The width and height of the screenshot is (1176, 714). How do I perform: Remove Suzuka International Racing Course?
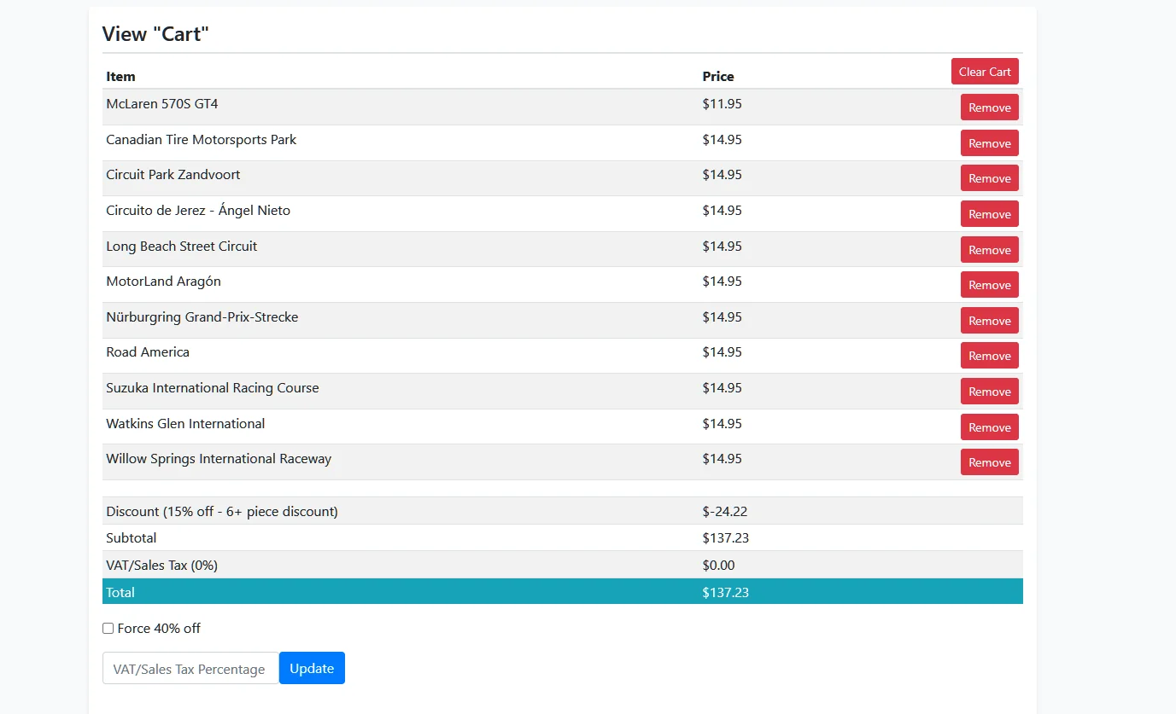[x=989, y=392]
